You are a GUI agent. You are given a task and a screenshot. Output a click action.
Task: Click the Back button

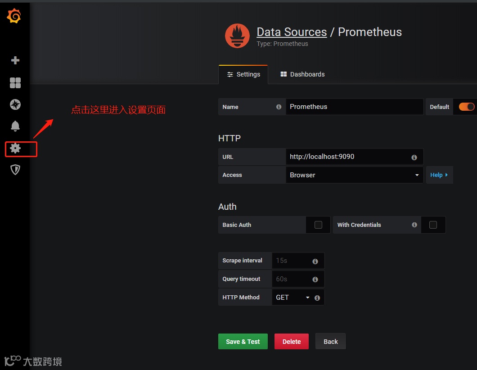[330, 341]
